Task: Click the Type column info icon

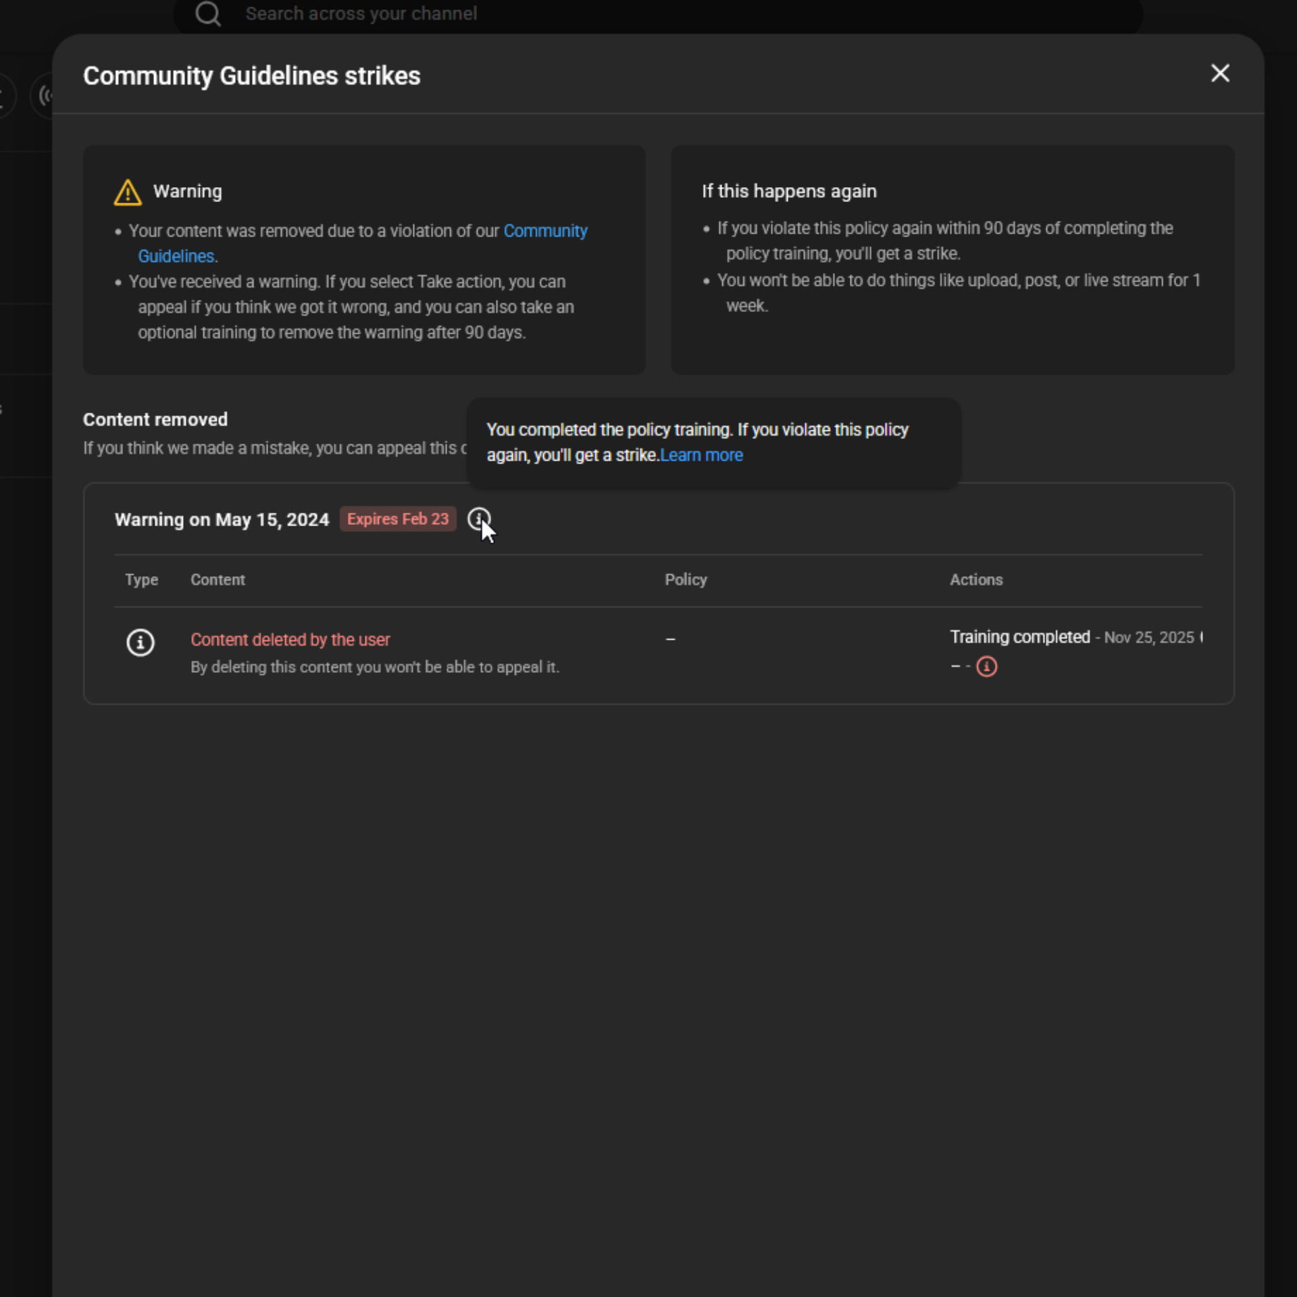Action: (141, 642)
